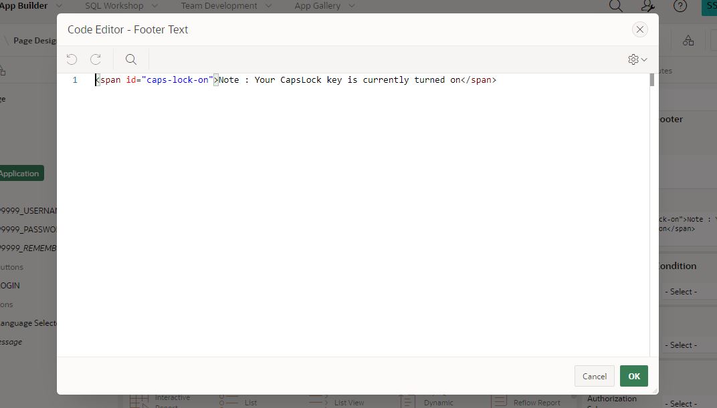Click the closing </span> tag in the code
Screen dimensions: 717x408
click(x=478, y=80)
